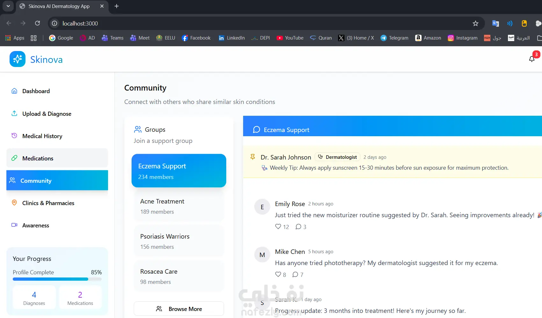Open comments on Emily Rose's post
This screenshot has width=542, height=318.
pyautogui.click(x=298, y=226)
